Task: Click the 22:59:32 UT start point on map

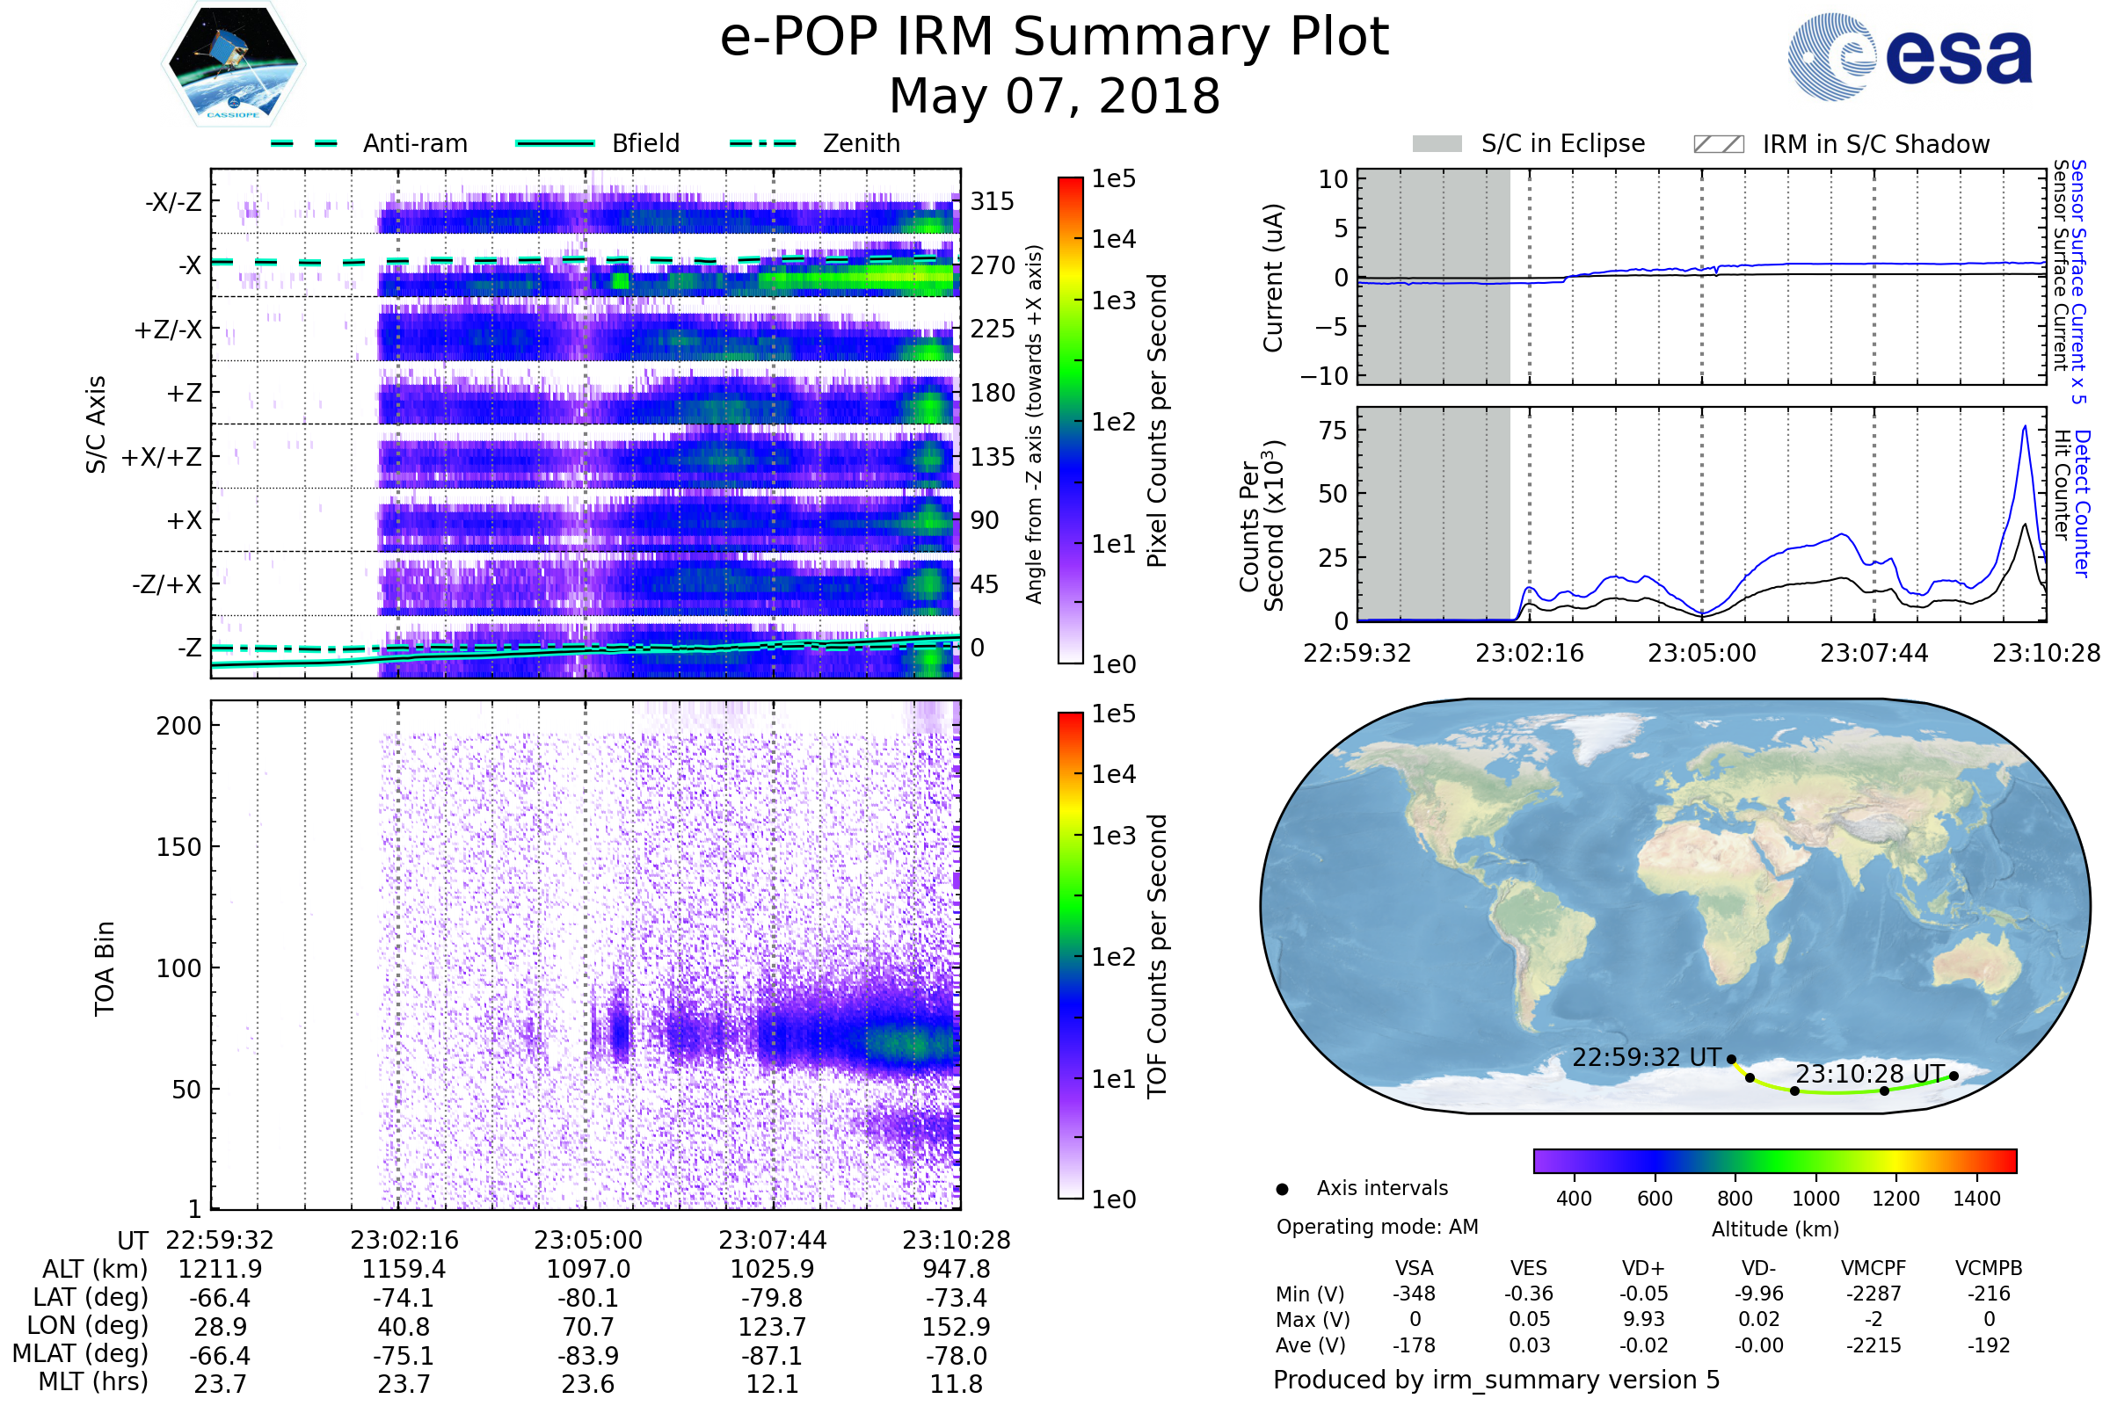Action: coord(1731,1059)
